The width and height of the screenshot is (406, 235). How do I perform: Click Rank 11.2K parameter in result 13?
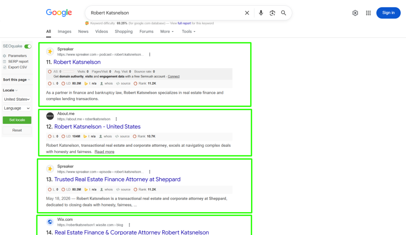tap(145, 189)
